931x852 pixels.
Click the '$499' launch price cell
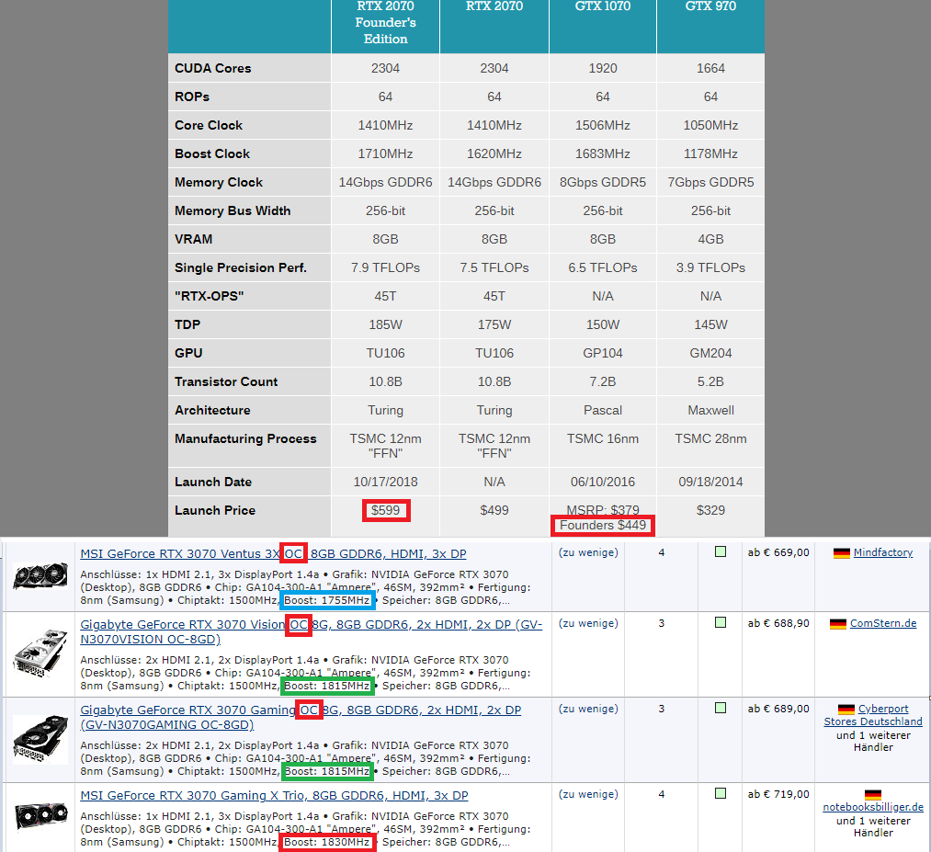(494, 510)
